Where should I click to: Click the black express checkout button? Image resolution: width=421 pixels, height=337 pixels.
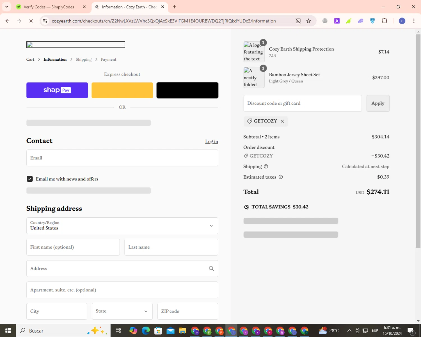point(187,90)
